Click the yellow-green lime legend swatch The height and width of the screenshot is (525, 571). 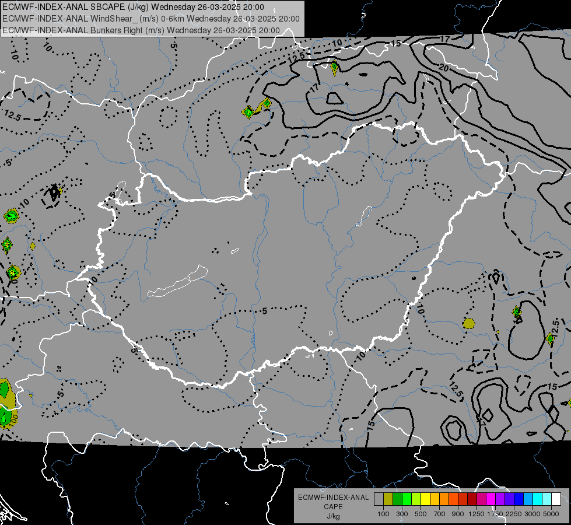[416, 499]
